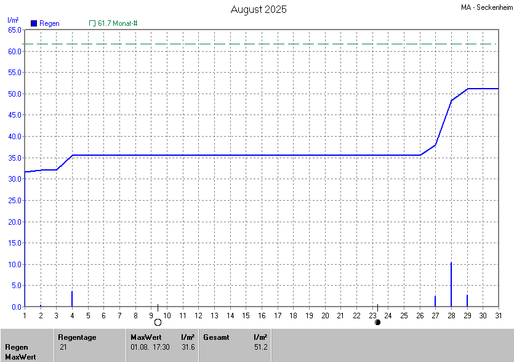Select the 'Regentage' column header
This screenshot has width=514, height=362.
click(x=77, y=337)
